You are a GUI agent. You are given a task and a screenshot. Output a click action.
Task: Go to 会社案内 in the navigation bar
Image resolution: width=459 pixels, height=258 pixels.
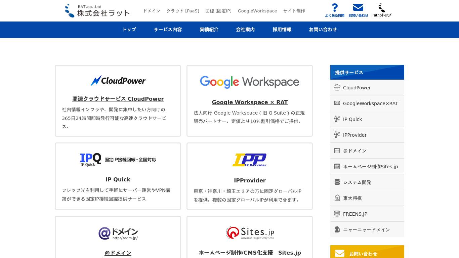pos(245,30)
